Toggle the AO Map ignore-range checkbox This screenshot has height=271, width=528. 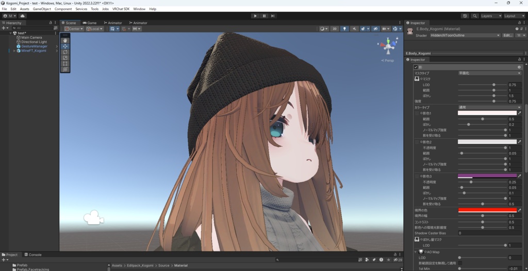click(x=460, y=263)
